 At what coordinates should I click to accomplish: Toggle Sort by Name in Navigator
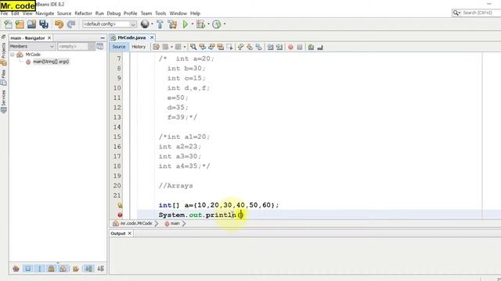(x=88, y=269)
